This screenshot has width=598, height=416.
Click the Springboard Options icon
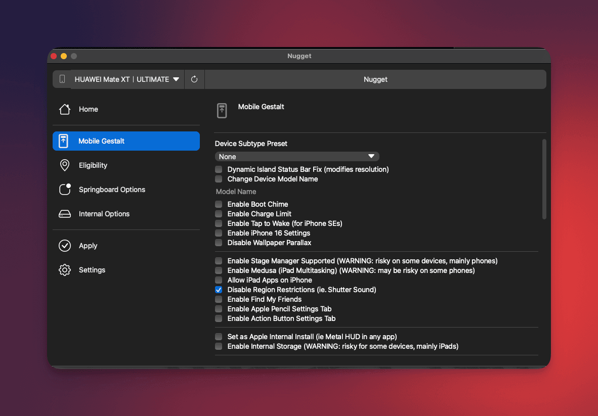coord(65,190)
